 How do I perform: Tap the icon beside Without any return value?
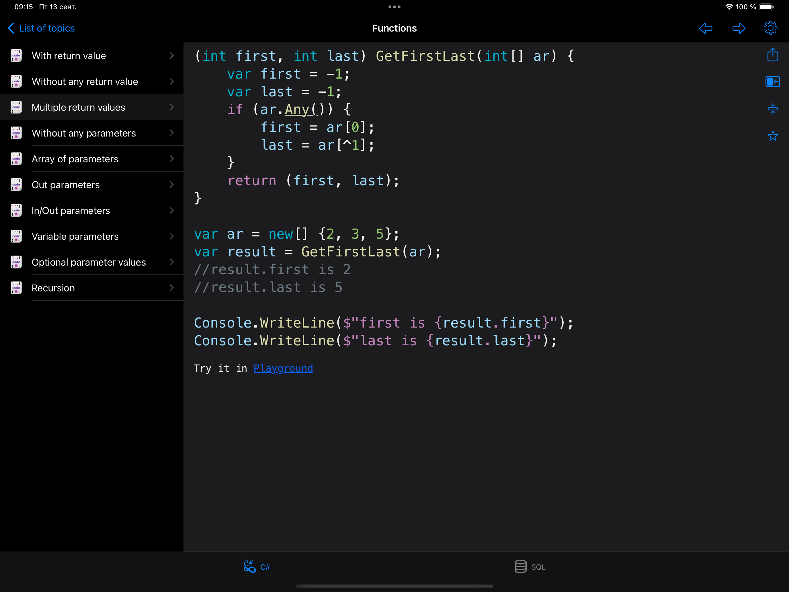pos(16,81)
